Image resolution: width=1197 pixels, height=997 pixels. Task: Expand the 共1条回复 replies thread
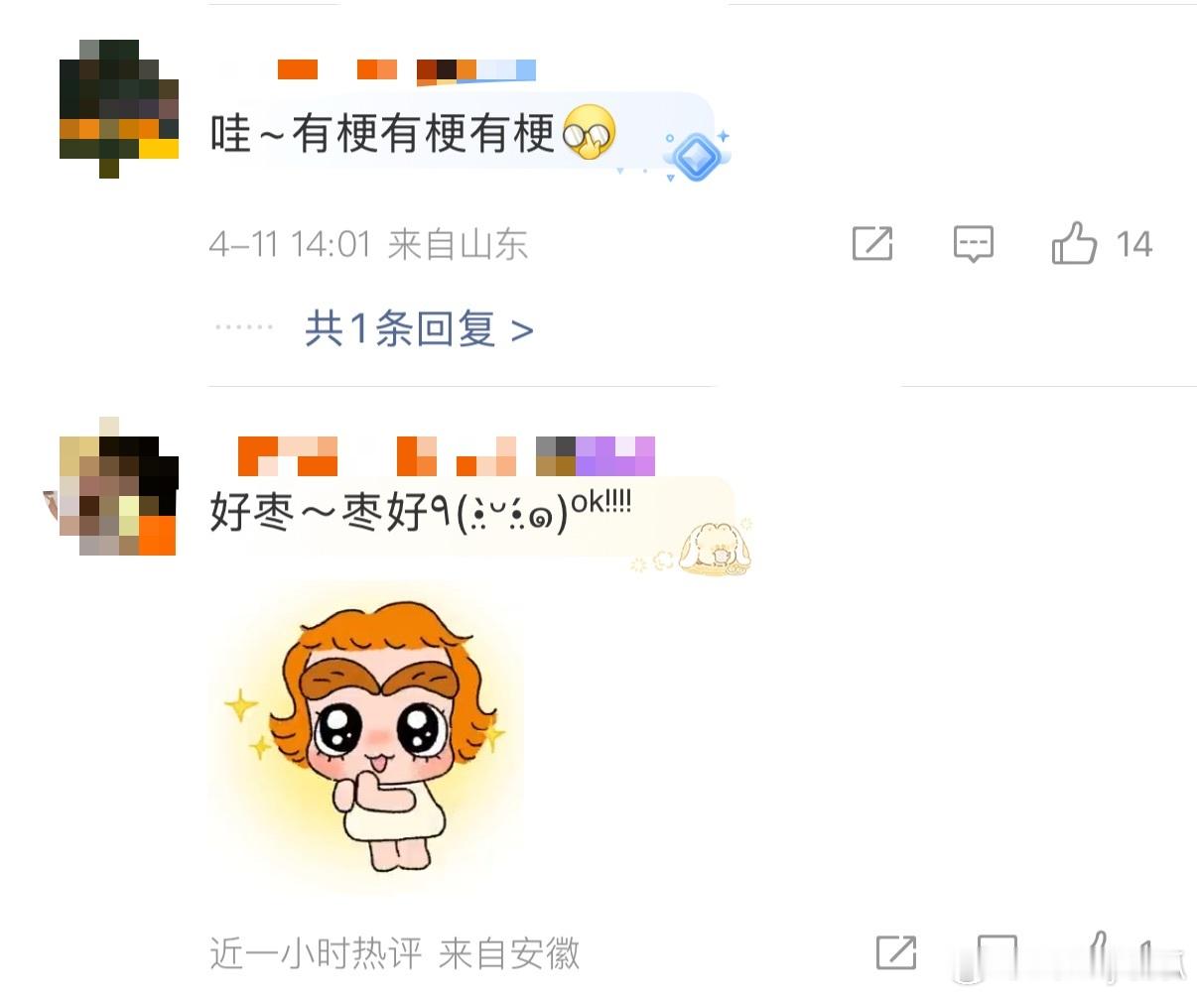tap(419, 328)
